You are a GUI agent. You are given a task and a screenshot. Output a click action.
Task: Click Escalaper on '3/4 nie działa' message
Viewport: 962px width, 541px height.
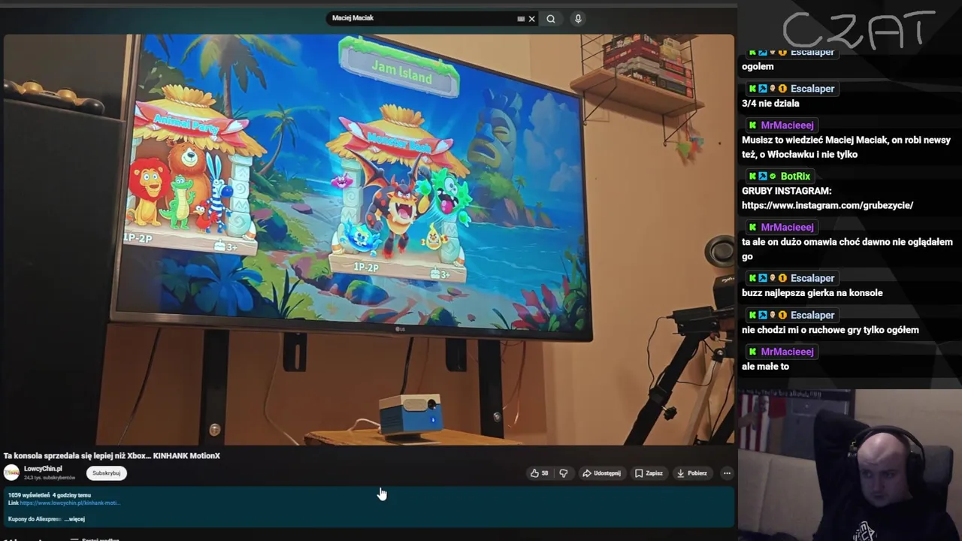812,89
